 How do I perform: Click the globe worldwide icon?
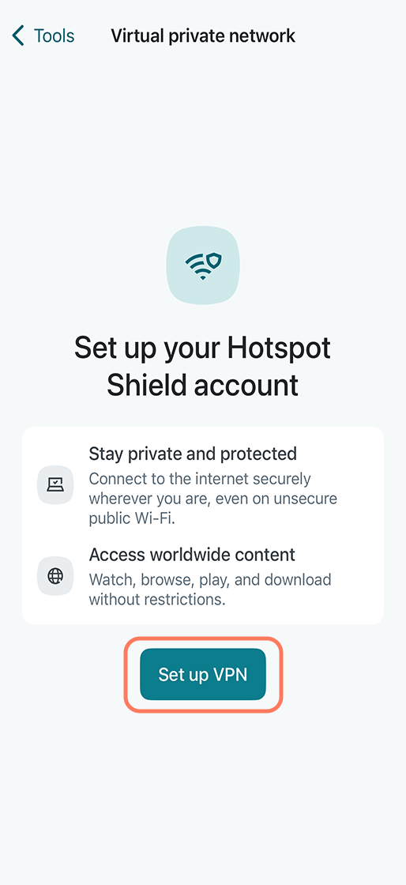55,576
